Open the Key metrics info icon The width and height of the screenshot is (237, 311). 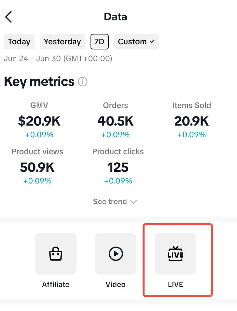tap(83, 82)
